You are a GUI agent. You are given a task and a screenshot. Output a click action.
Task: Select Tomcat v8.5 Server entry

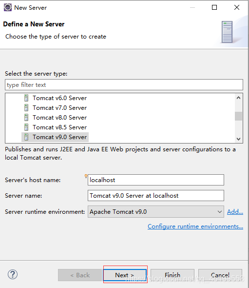[x=59, y=127]
